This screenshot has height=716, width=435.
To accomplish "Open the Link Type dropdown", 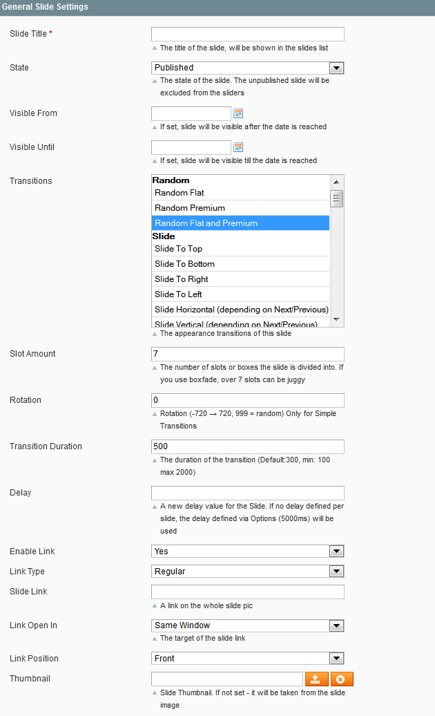I will click(248, 572).
